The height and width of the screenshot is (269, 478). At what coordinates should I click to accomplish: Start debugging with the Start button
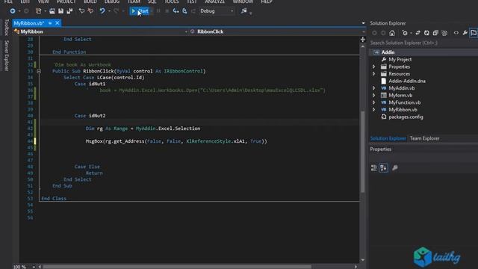click(140, 11)
